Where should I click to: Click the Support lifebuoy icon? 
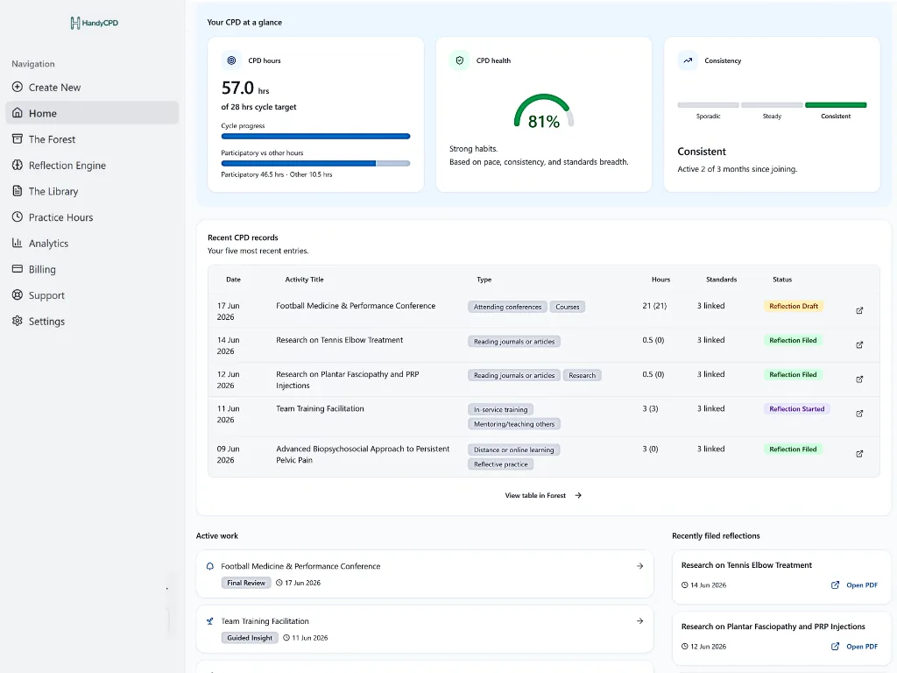[18, 294]
